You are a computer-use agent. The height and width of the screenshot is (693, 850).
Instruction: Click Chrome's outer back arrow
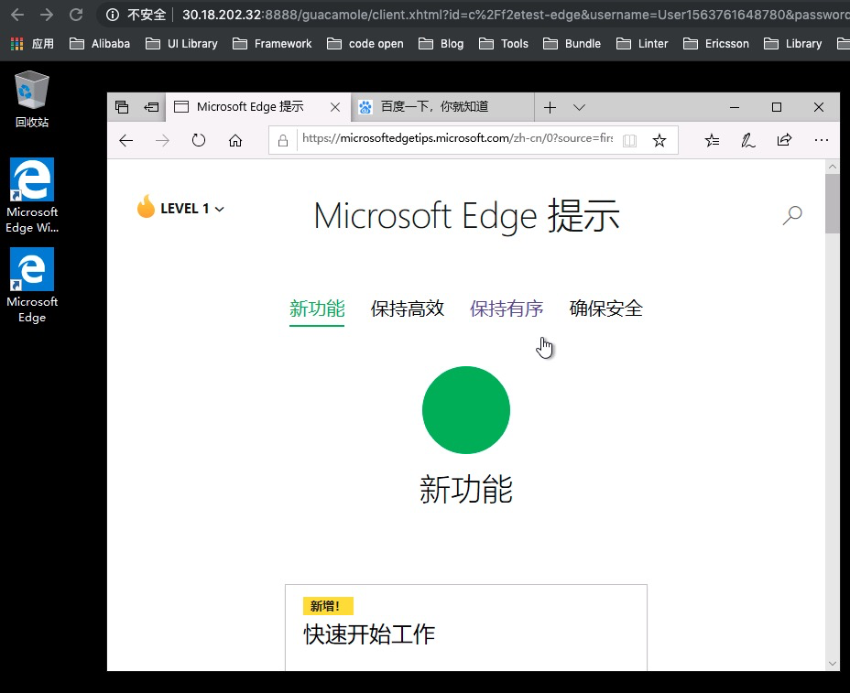point(17,15)
